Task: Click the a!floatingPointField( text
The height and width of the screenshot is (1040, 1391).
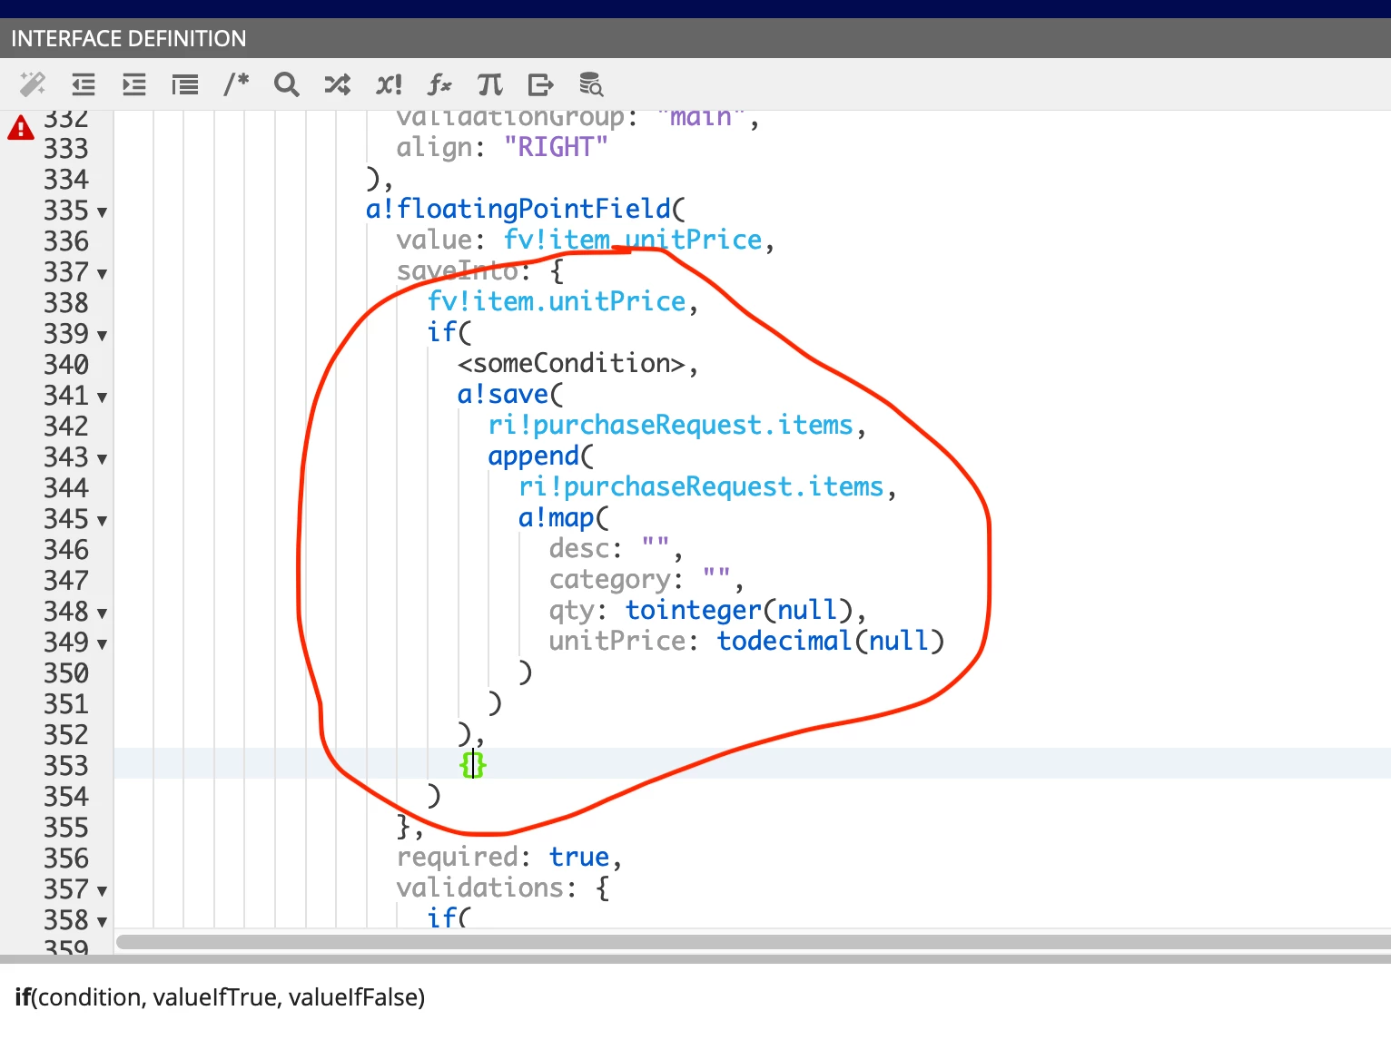Action: coord(525,209)
